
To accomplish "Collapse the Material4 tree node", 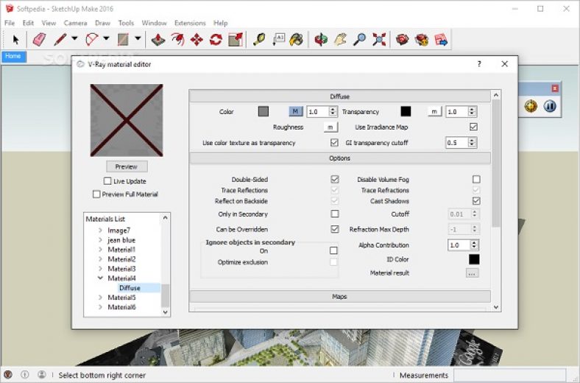I will pyautogui.click(x=101, y=278).
